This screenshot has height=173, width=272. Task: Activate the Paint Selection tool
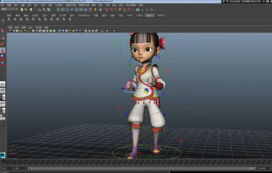coord(3,44)
